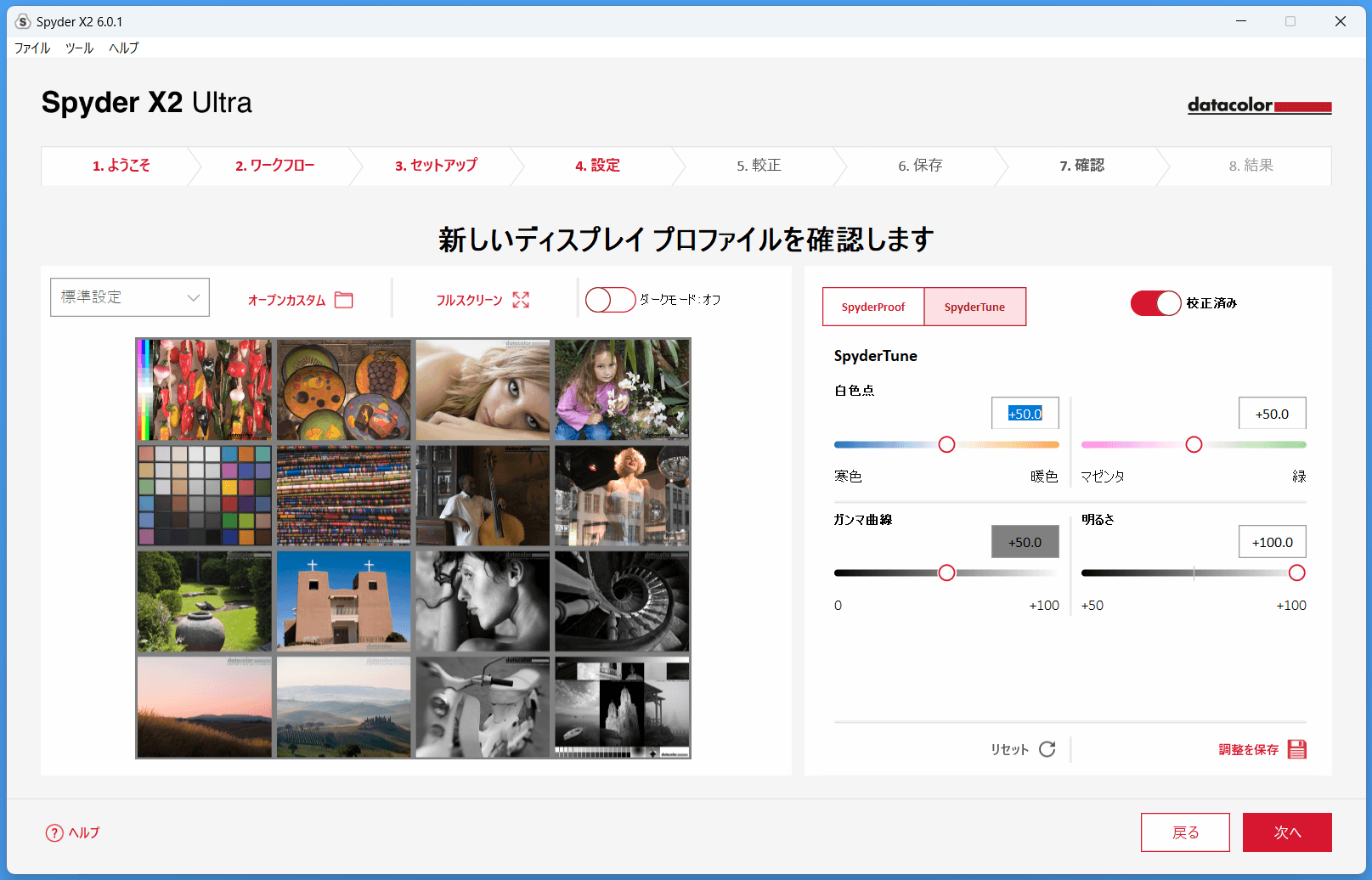Viewport: 1372px width, 880px height.
Task: Select the sunset hillside thumbnail
Action: pos(205,707)
